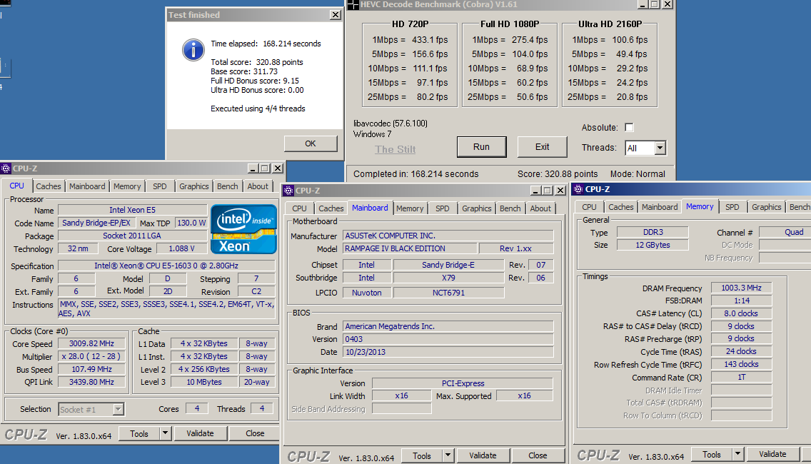This screenshot has height=464, width=811.
Task: Open Socket #1 selection dropdown
Action: pos(118,409)
